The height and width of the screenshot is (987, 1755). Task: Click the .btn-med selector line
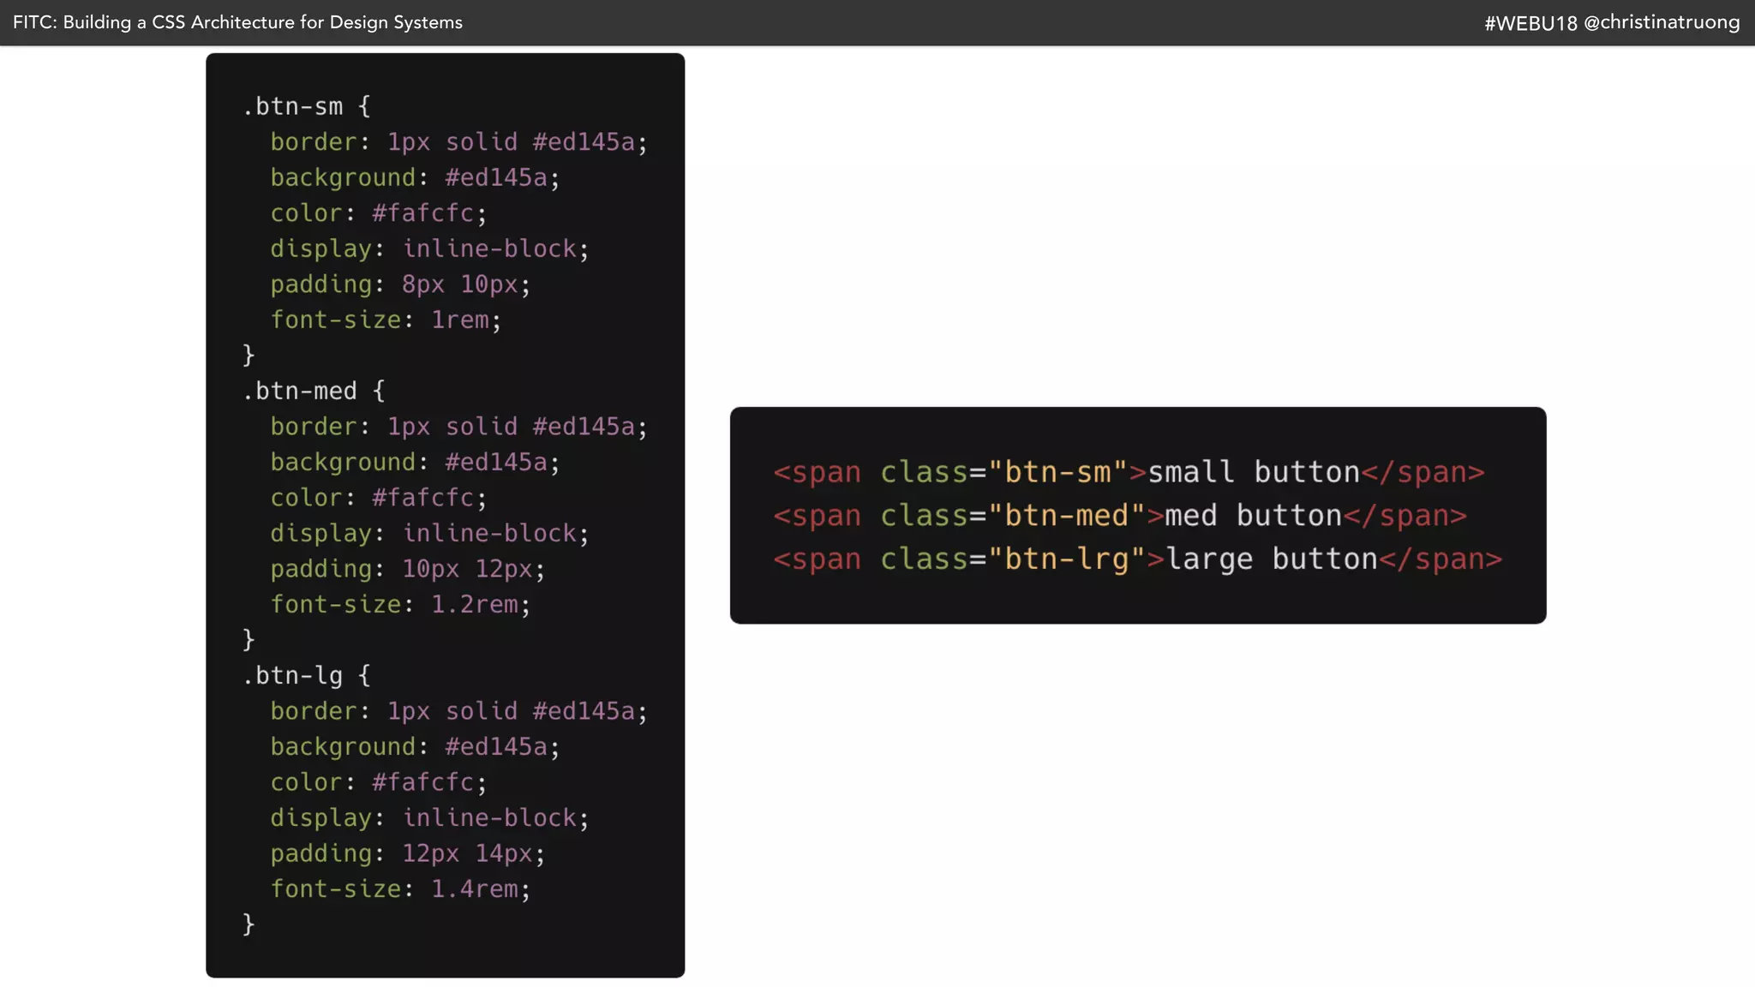click(x=314, y=391)
